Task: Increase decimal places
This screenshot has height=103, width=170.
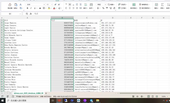Action: coord(110,8)
